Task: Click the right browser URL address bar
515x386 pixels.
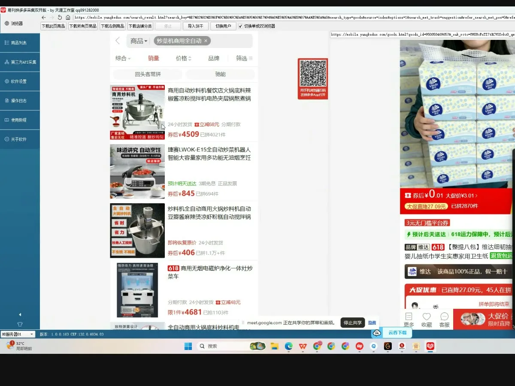Action: point(422,35)
